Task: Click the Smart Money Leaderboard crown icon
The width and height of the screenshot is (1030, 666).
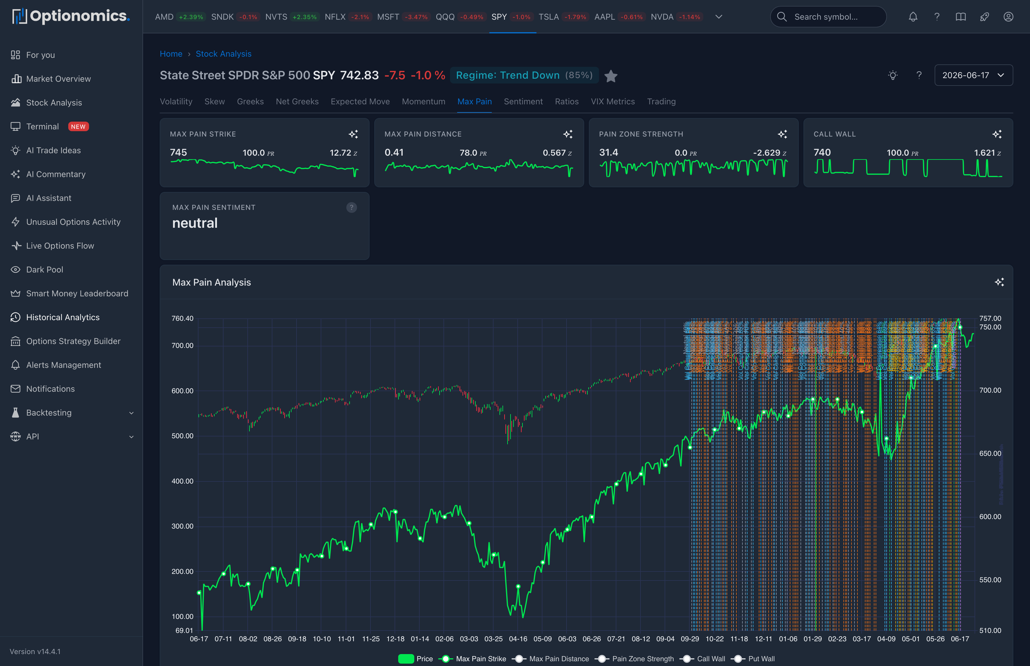Action: tap(15, 293)
